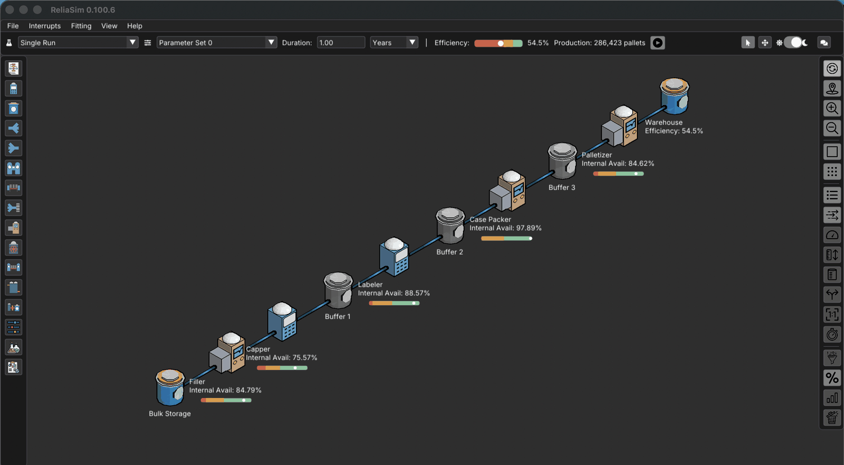Select the Warehouse node on the canvas
844x465 pixels.
675,96
